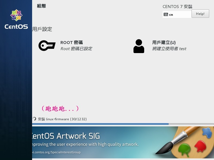Click the green paint blob on palette
The image size is (214, 160).
[184, 150]
